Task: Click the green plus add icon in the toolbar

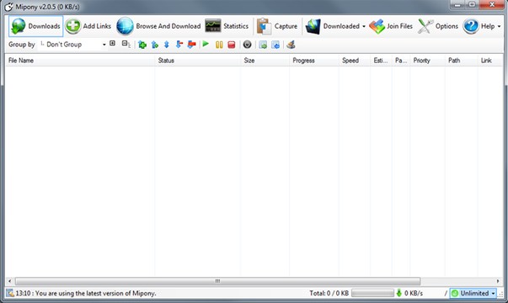Action: [x=142, y=45]
